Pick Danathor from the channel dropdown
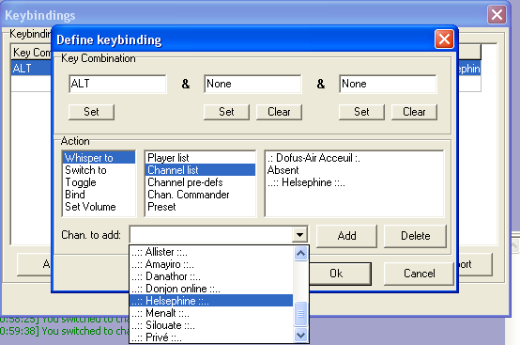Screen dimensions: 520x345 tap(211, 276)
